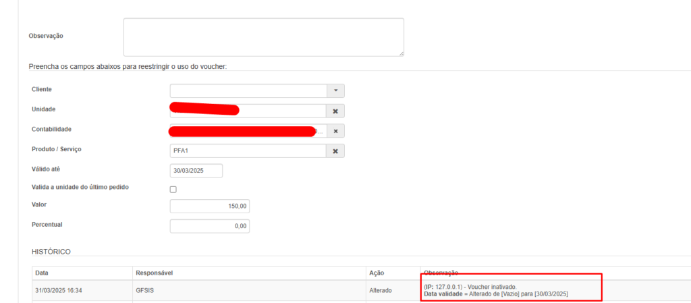Screen dimensions: 691x303
Task: Click the Observação column header in the history table
Action: [441, 273]
